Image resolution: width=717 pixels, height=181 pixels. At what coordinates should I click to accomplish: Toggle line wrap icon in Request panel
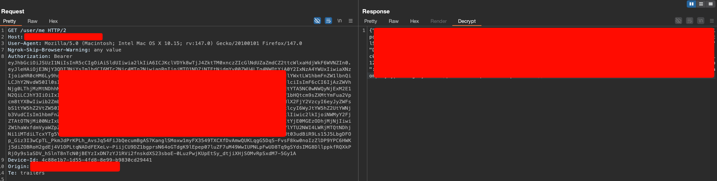328,21
